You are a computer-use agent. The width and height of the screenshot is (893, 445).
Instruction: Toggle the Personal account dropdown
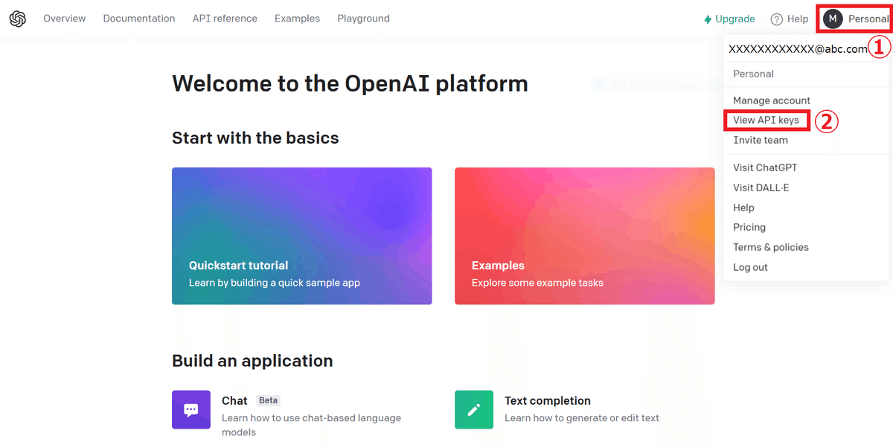pos(855,19)
